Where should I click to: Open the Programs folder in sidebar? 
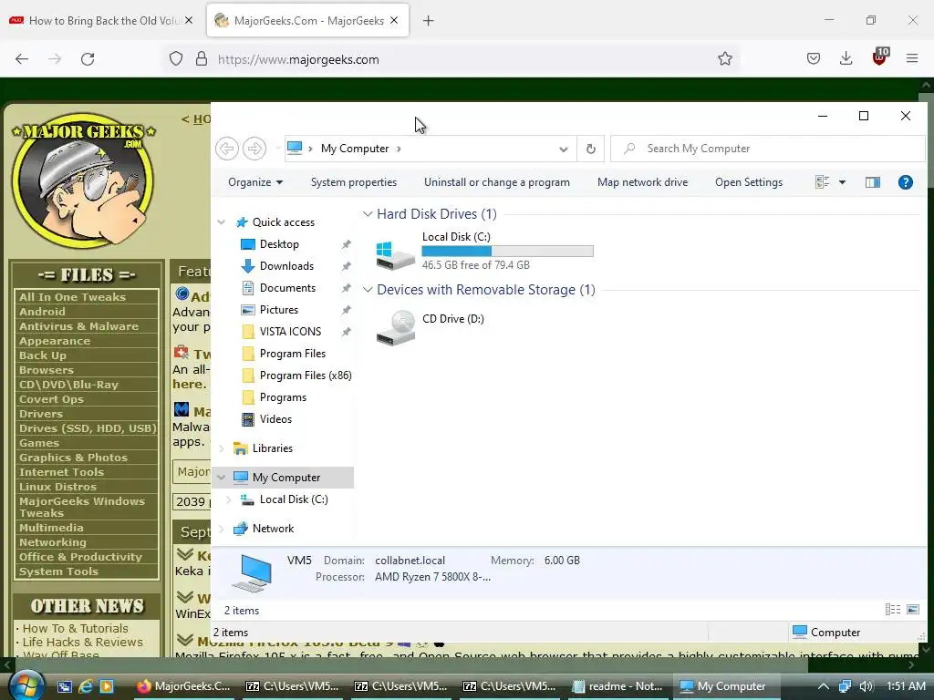[x=283, y=397]
